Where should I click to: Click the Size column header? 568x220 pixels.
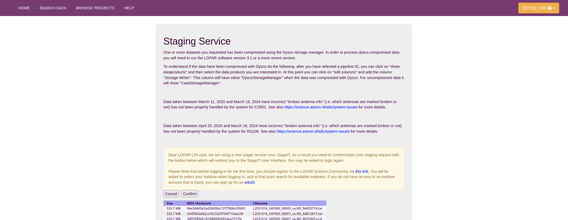(x=170, y=203)
